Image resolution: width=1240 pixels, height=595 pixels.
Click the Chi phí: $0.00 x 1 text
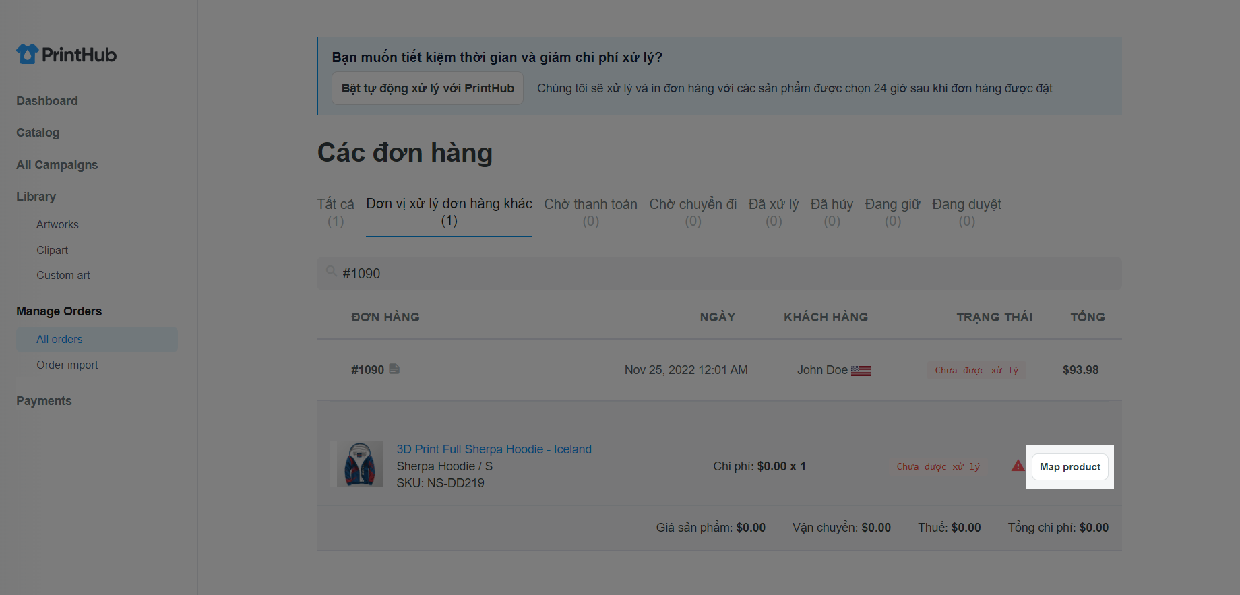[759, 466]
